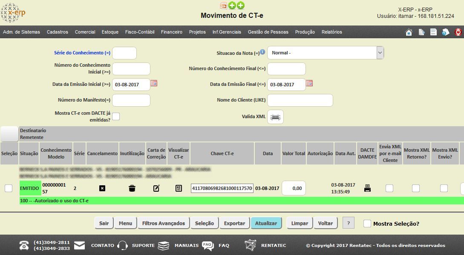Click the document with blue arrow icon

coord(421,32)
